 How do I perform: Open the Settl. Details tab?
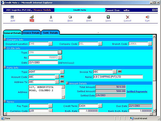[x=50, y=33]
